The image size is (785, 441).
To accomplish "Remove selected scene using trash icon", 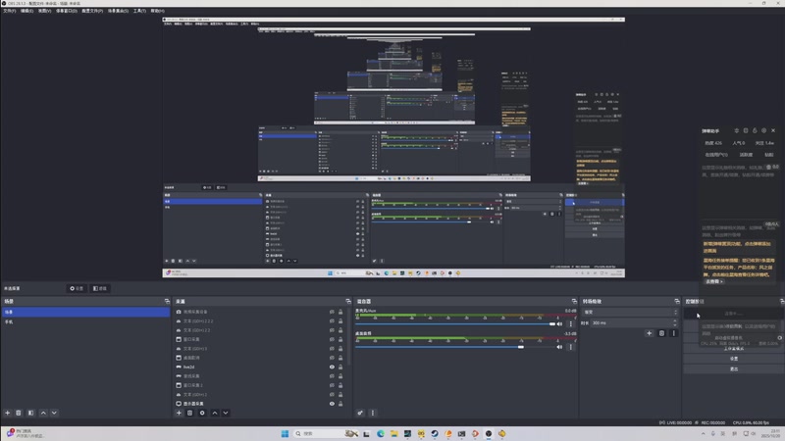I will 19,413.
